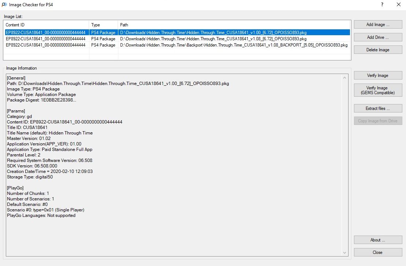Click the Required System Software Version line
The image size is (406, 266).
pyautogui.click(x=49, y=160)
